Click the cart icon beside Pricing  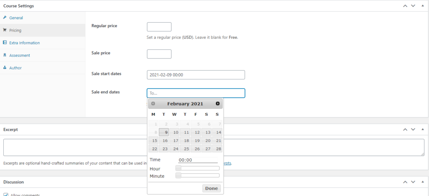[5, 30]
